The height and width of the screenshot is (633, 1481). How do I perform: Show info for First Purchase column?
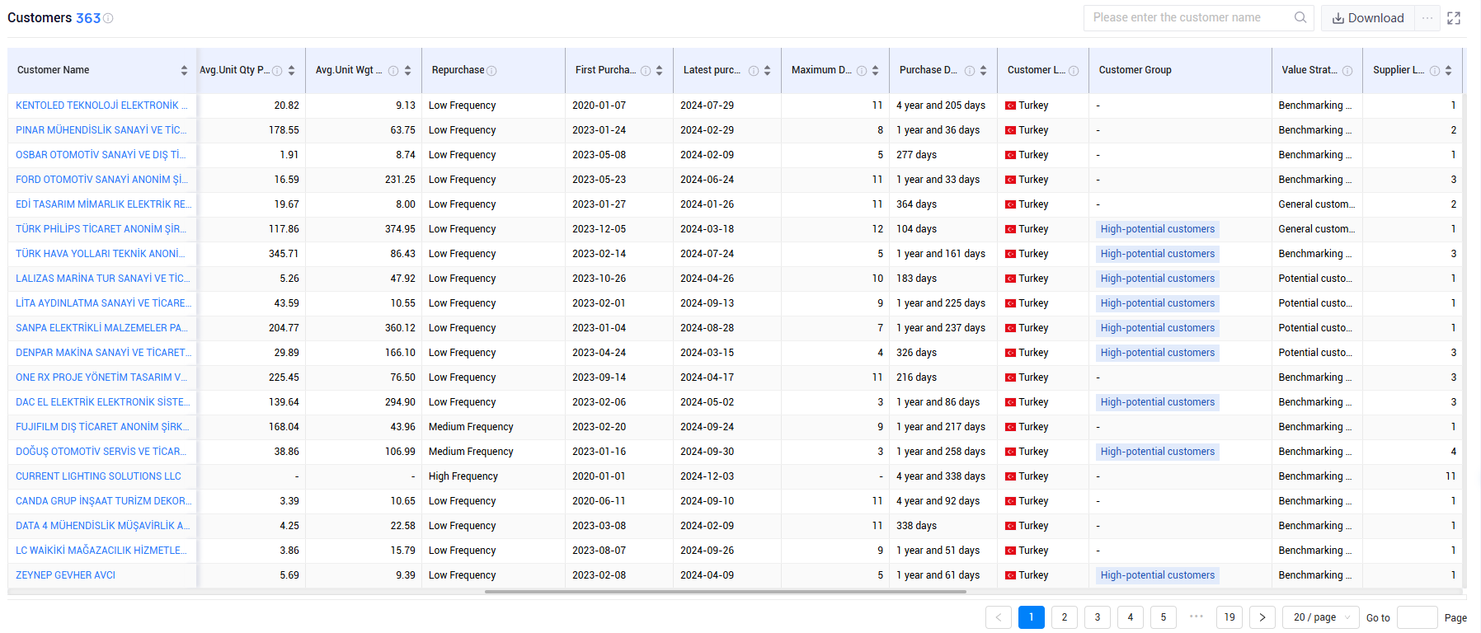(646, 71)
